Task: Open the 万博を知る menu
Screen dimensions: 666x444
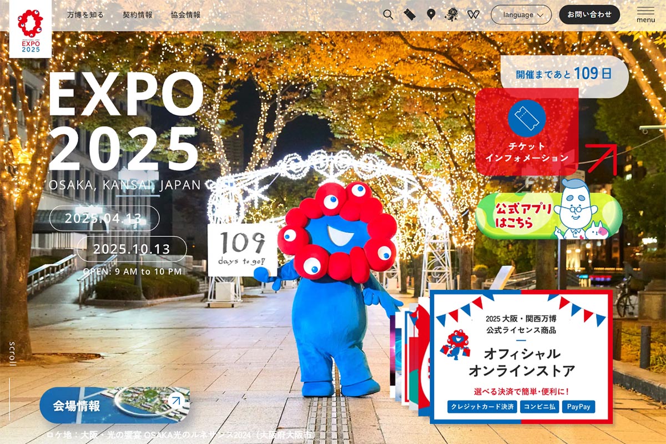Action: point(85,15)
